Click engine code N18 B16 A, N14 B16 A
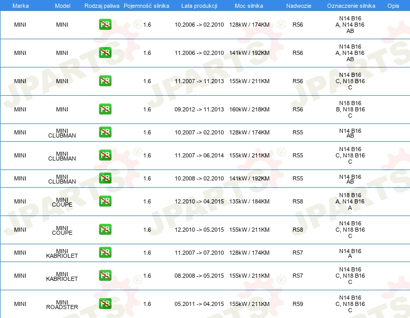410x318 pixels. point(350,201)
